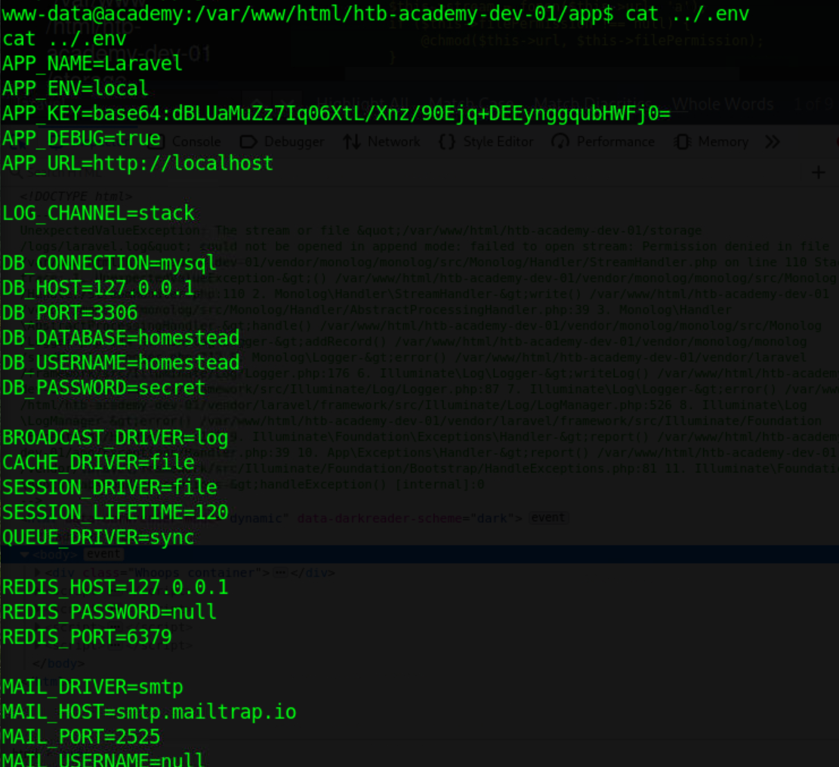Click the MAIL_DRIVER=smtp line

click(93, 687)
